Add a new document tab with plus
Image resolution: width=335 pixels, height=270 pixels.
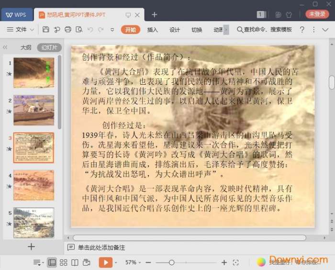pos(154,14)
